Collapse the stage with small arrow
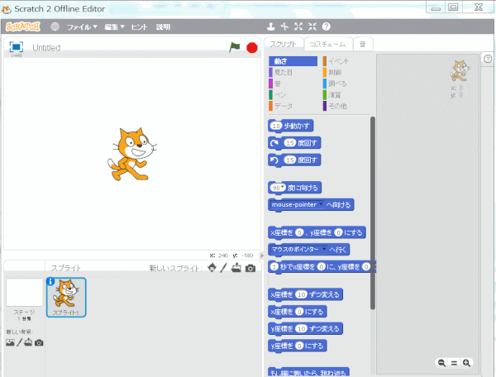This screenshot has width=496, height=377. click(261, 255)
